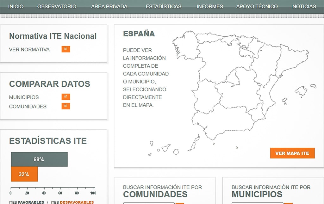This screenshot has height=204, width=324.
Task: Click the VER MAPA ITE button
Action: [x=292, y=153]
